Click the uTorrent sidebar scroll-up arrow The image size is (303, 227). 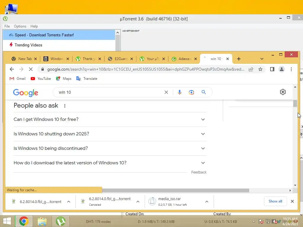point(117,33)
